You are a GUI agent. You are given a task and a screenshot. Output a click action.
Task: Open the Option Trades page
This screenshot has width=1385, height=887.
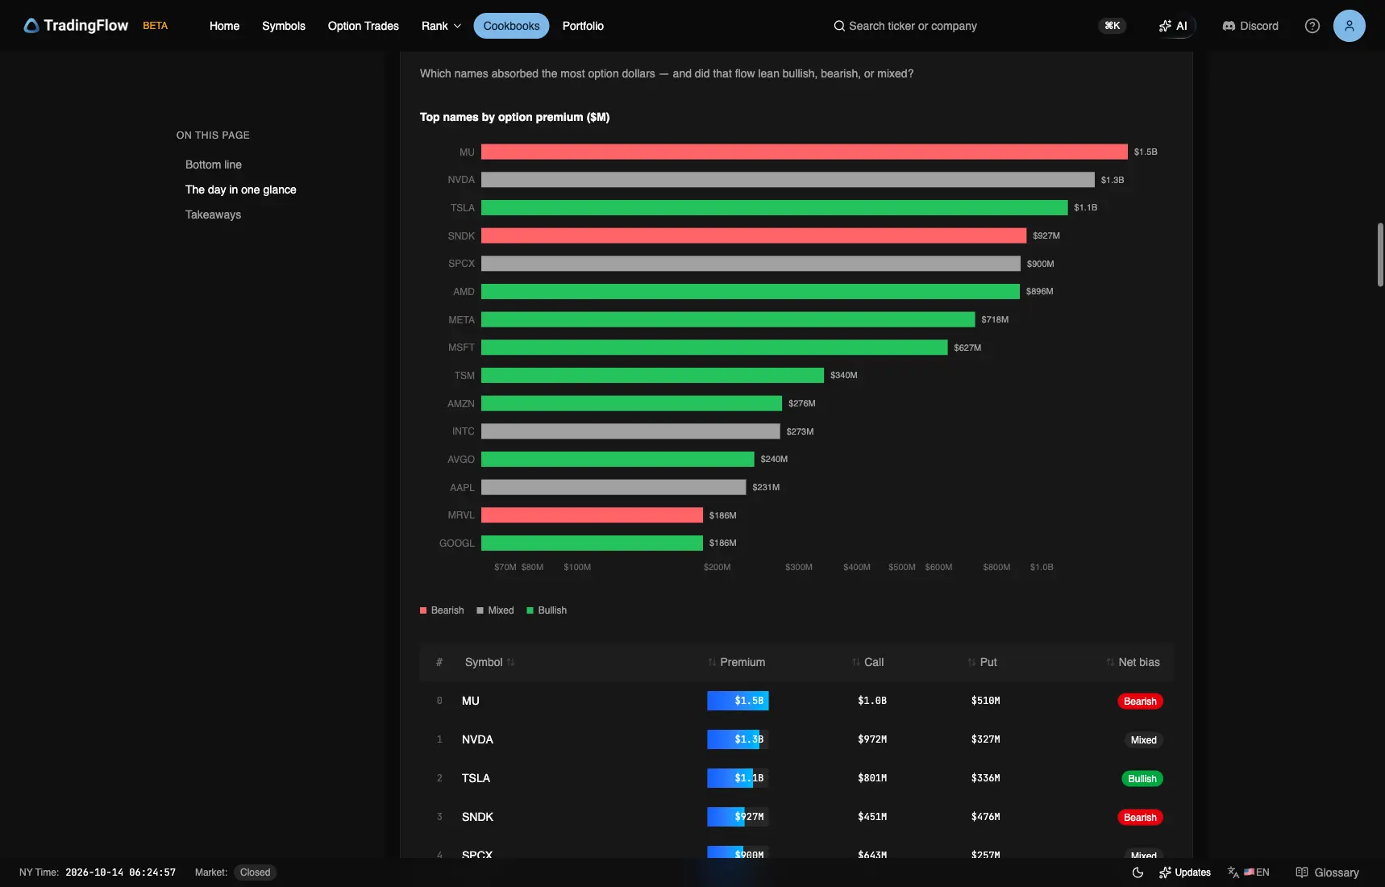364,26
